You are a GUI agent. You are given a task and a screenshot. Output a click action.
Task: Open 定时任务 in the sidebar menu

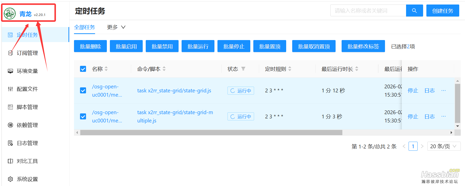click(x=35, y=35)
